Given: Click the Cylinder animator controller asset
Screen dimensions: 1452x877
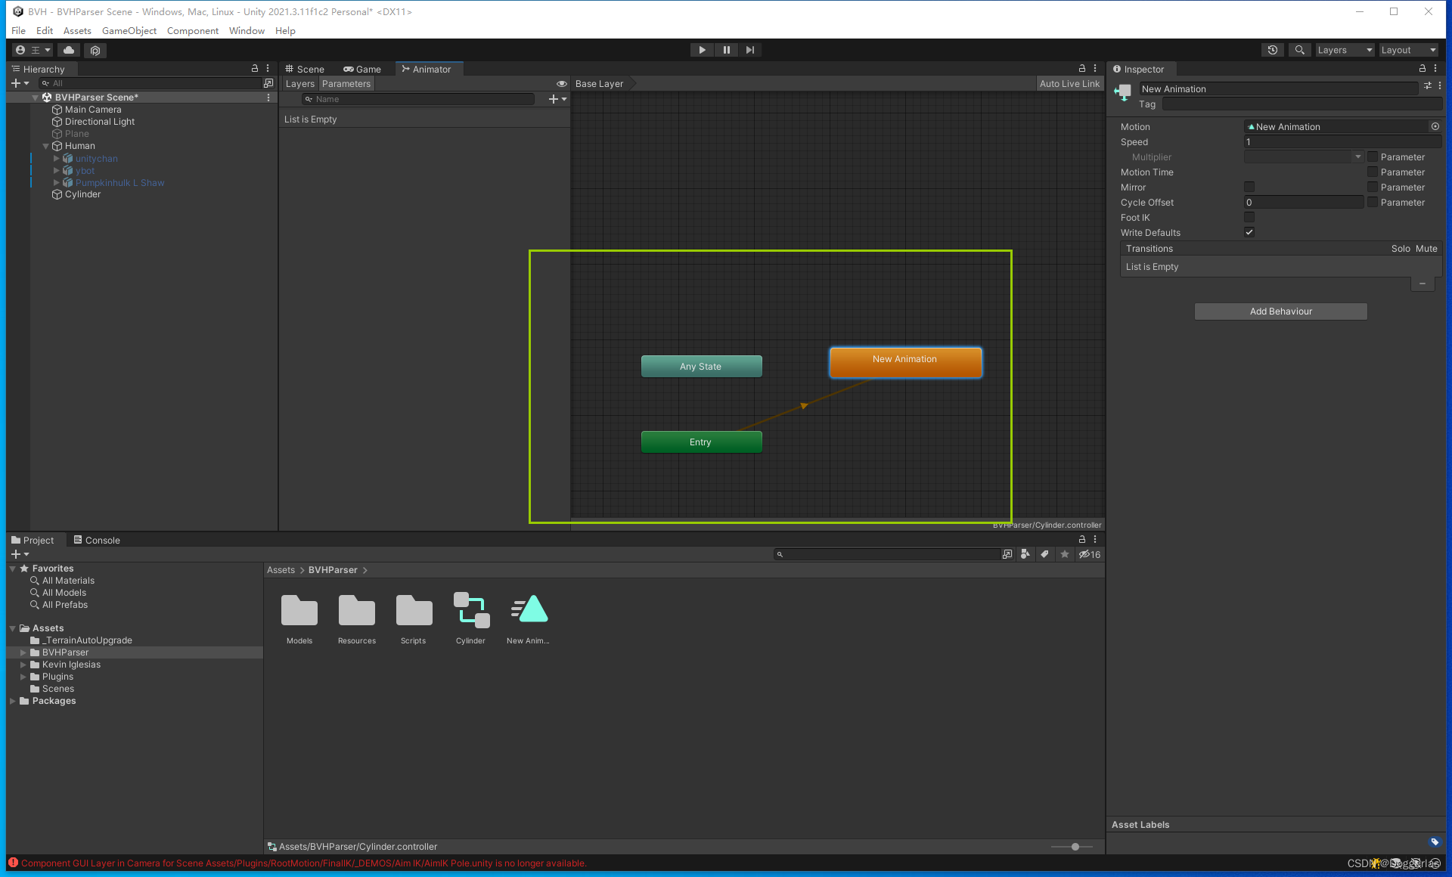Looking at the screenshot, I should tap(470, 611).
